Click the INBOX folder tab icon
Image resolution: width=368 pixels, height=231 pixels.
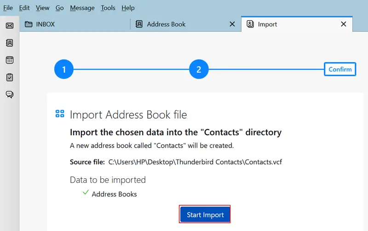[x=29, y=24]
